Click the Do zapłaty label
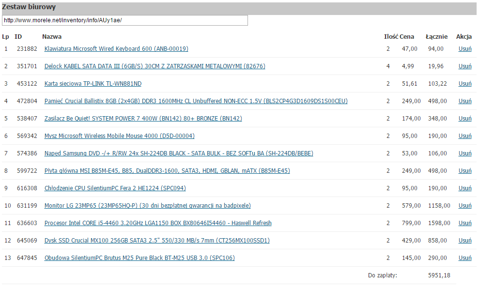 (382, 275)
